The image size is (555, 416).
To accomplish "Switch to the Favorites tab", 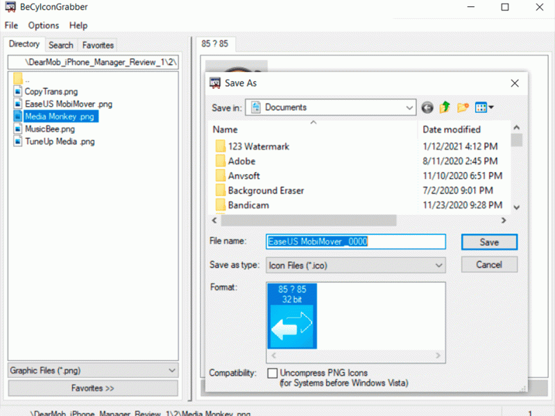I will 98,45.
